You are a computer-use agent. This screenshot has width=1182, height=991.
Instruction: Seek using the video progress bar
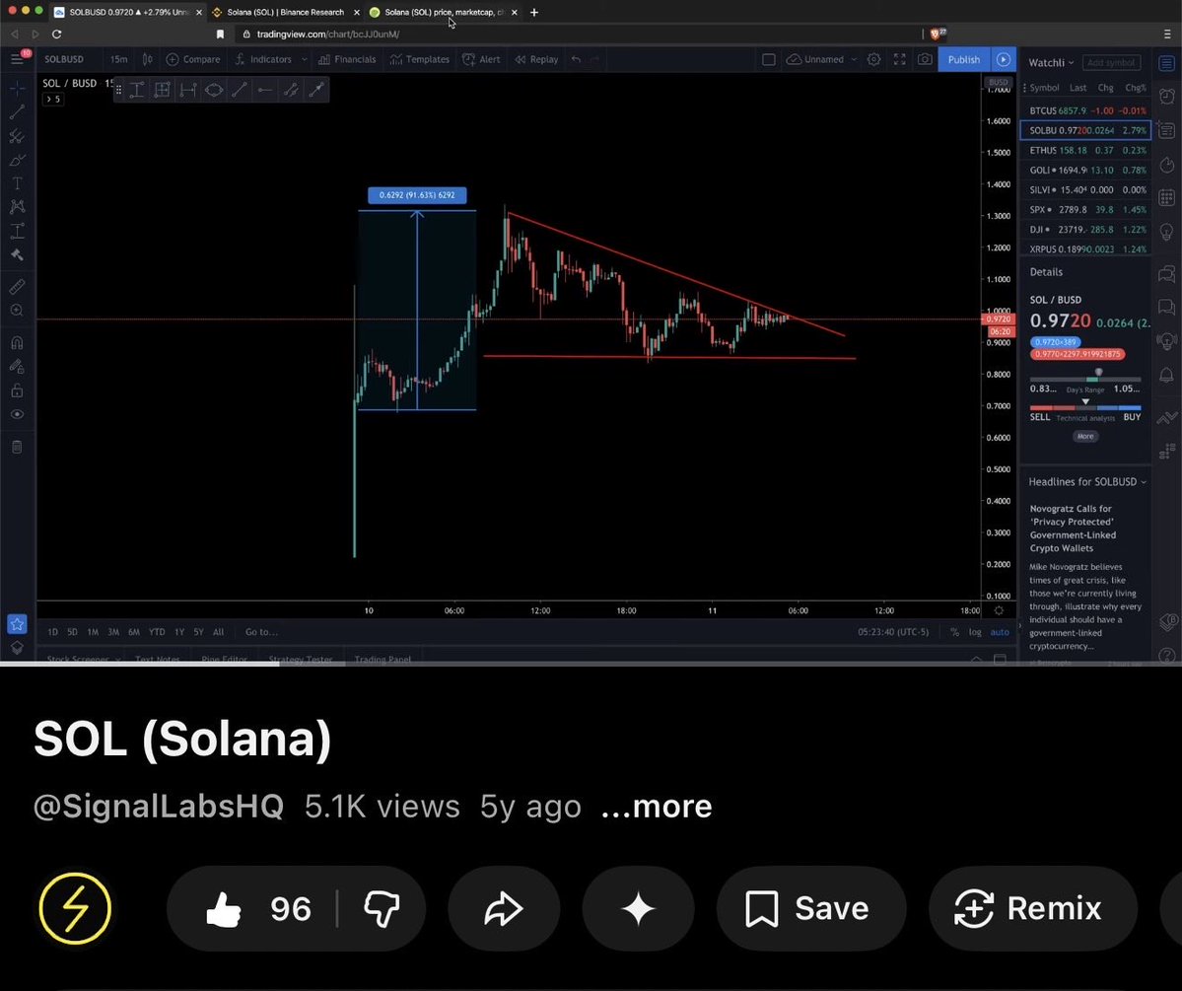(x=591, y=664)
